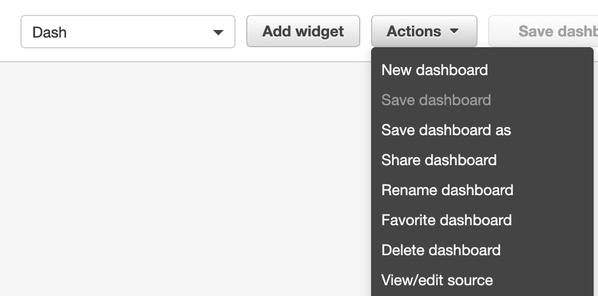Click the grayed-out Save dashboard menu entry

coord(436,100)
